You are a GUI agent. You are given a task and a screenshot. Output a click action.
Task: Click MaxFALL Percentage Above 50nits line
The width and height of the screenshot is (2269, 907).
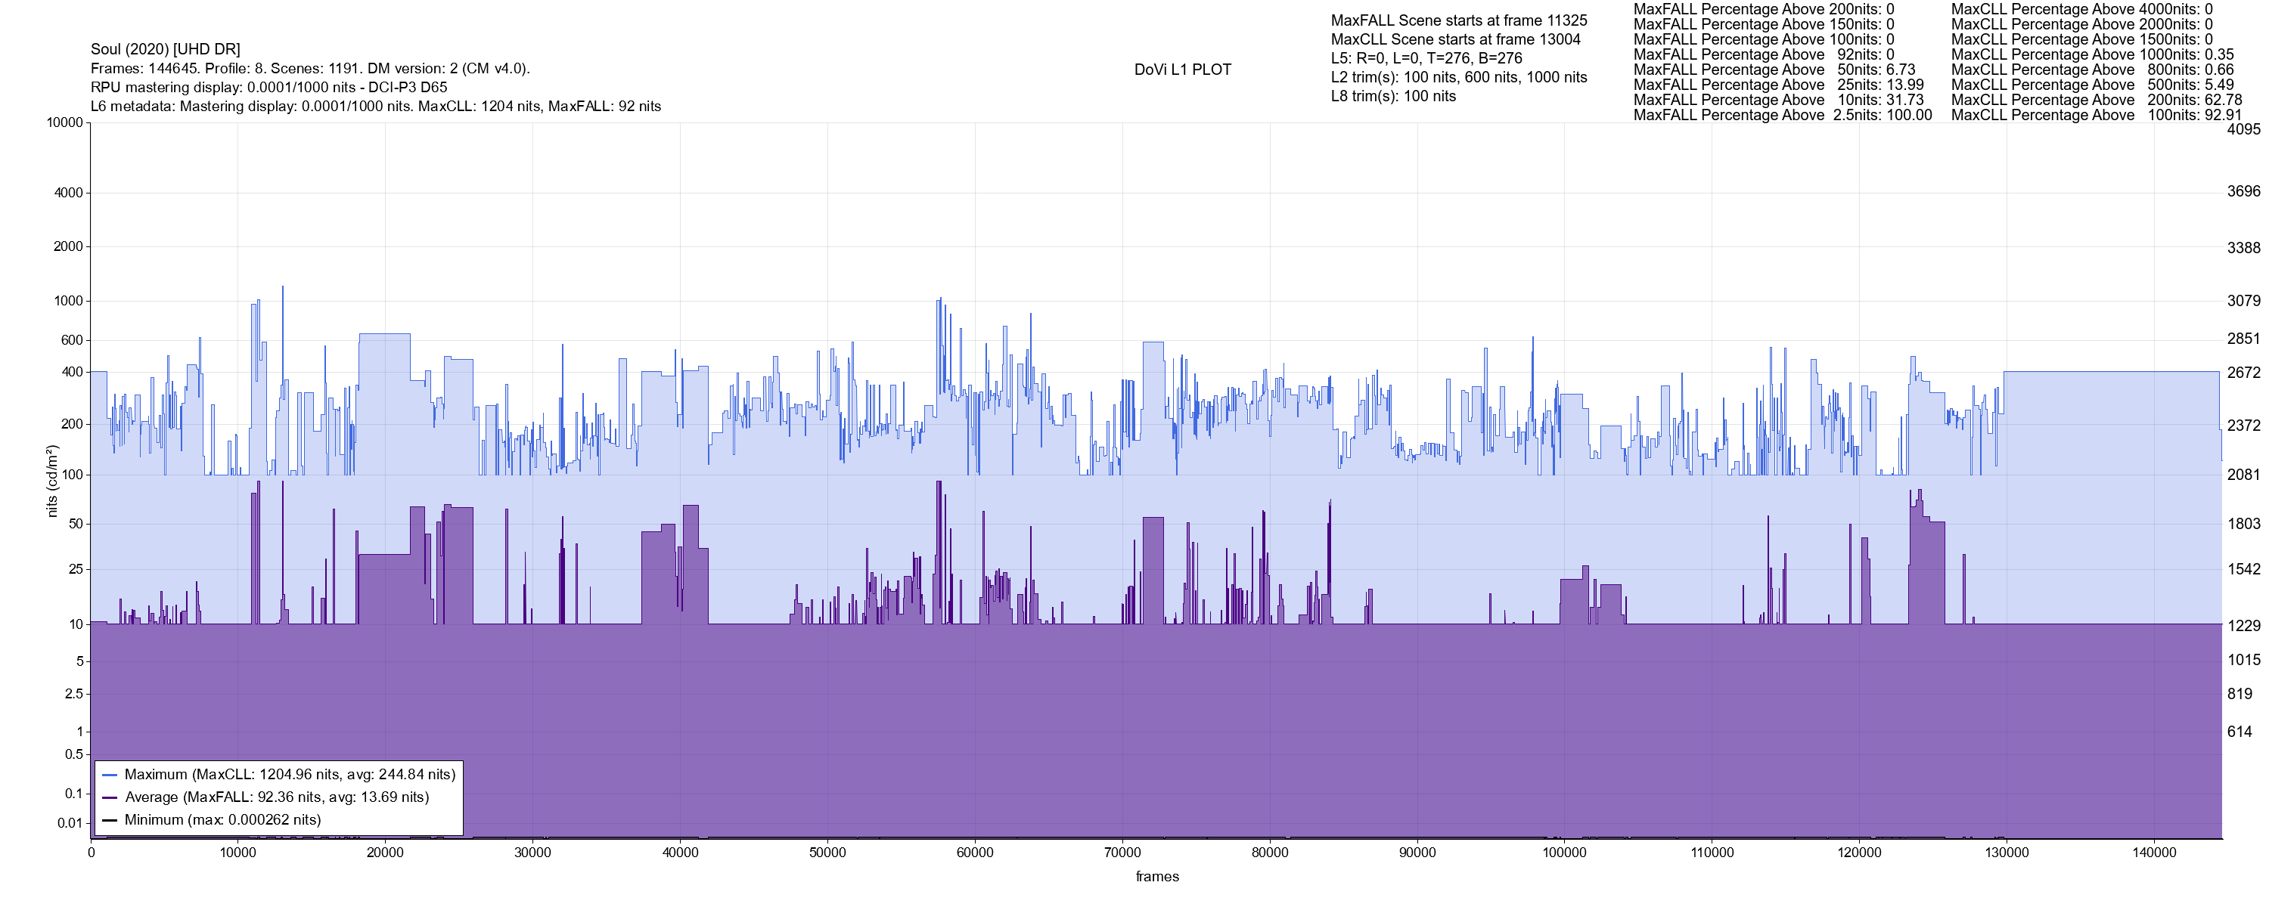1774,70
